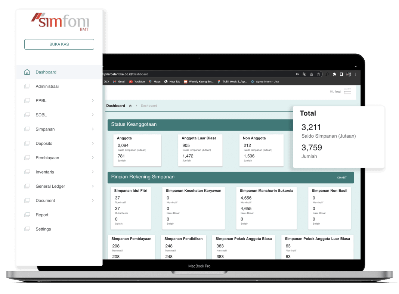Click the breadcrumb home icon
Screen dimensions: 399x294
click(130, 106)
